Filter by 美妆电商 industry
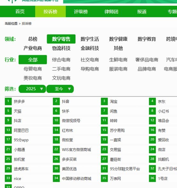 pos(33,78)
